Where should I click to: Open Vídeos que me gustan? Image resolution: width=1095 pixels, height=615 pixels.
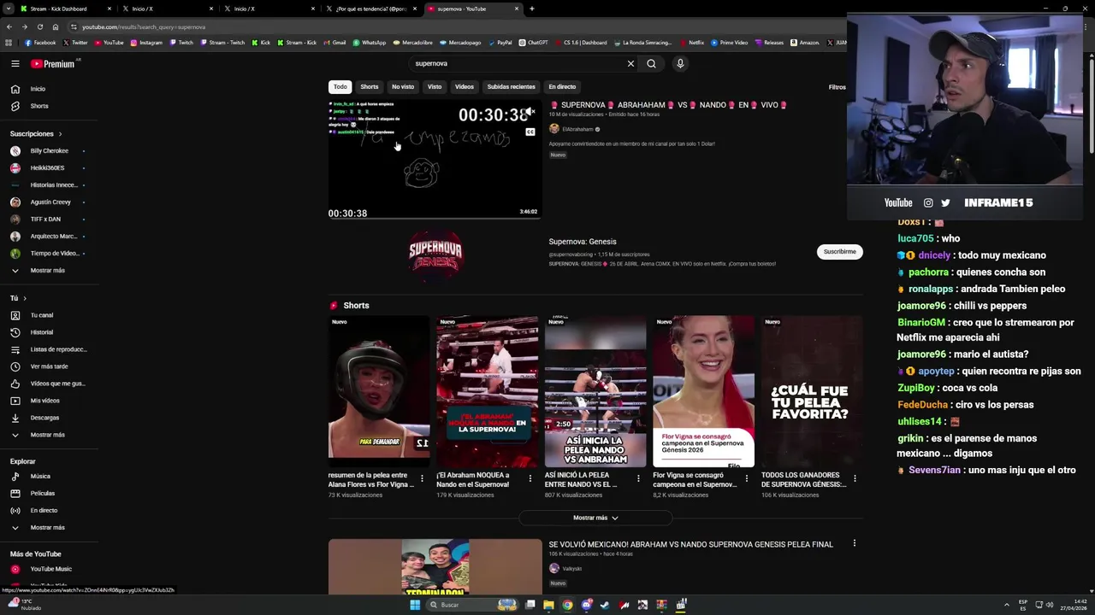pyautogui.click(x=50, y=384)
